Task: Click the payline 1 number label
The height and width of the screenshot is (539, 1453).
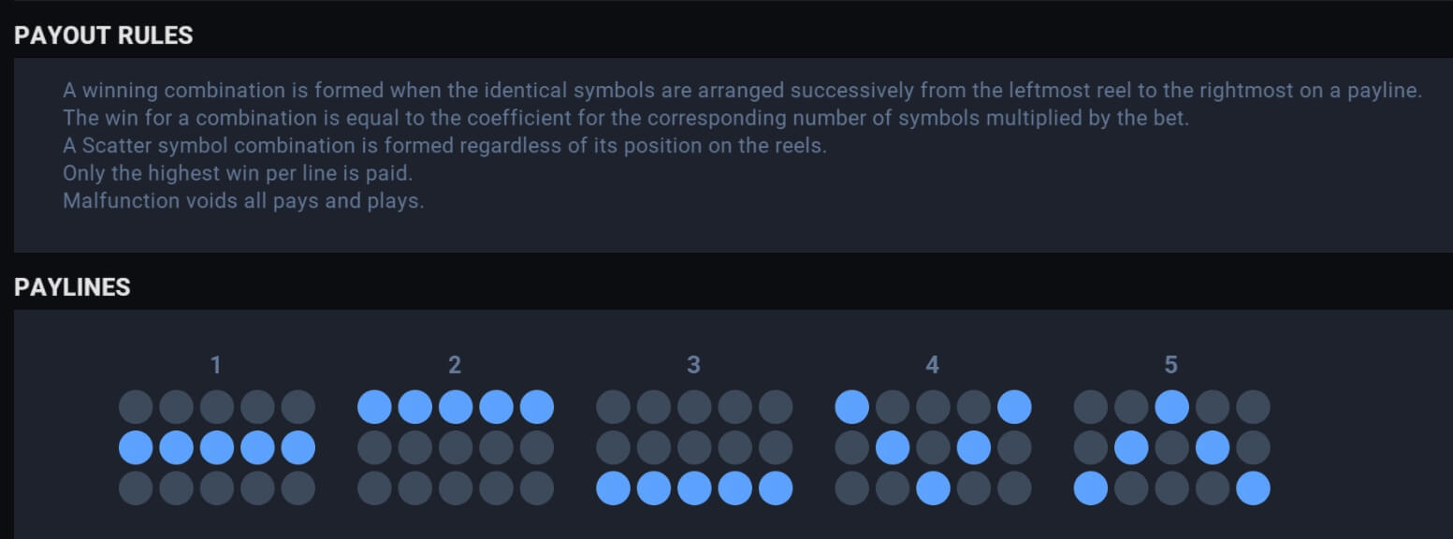Action: 216,365
